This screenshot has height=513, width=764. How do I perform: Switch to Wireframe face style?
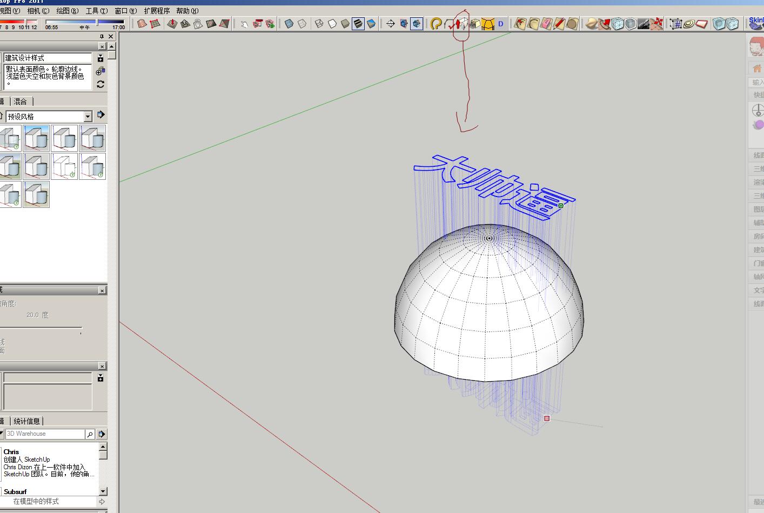[x=319, y=24]
